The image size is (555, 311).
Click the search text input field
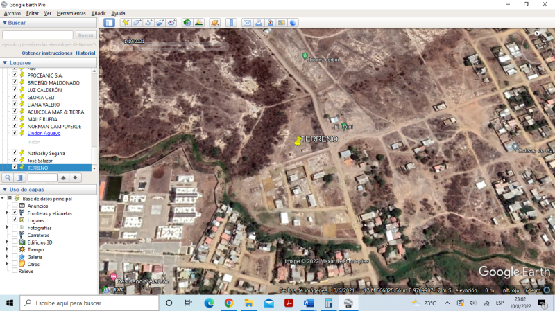pos(37,35)
